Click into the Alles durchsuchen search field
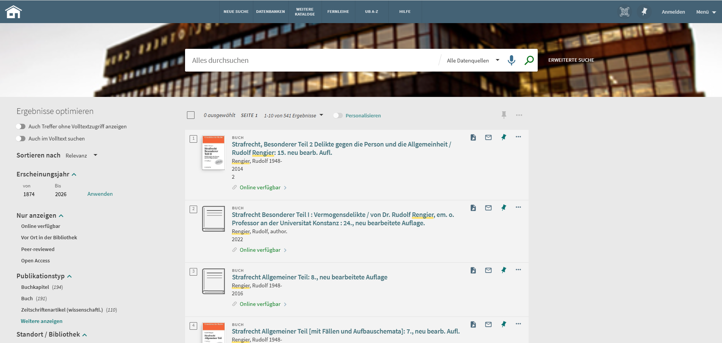This screenshot has width=722, height=343. (311, 60)
